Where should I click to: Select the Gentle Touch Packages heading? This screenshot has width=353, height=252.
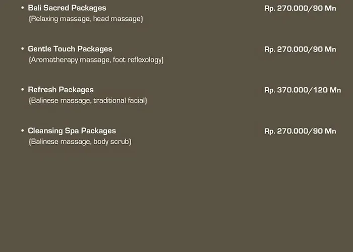coord(70,49)
